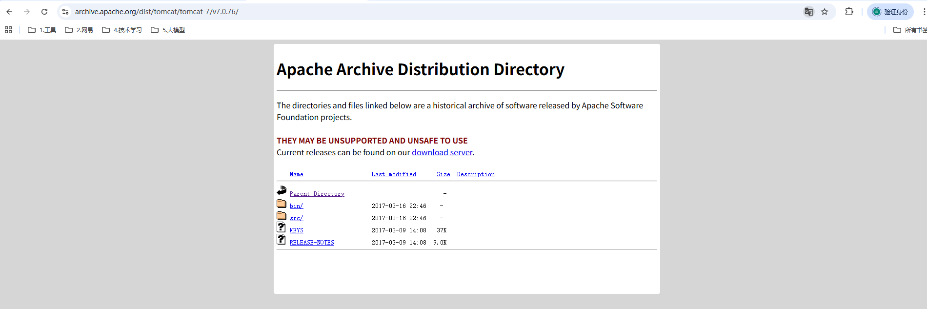Viewport: 927px width, 309px height.
Task: Click the KEYS modified date 2017-03-09 14:08
Action: pyautogui.click(x=399, y=230)
